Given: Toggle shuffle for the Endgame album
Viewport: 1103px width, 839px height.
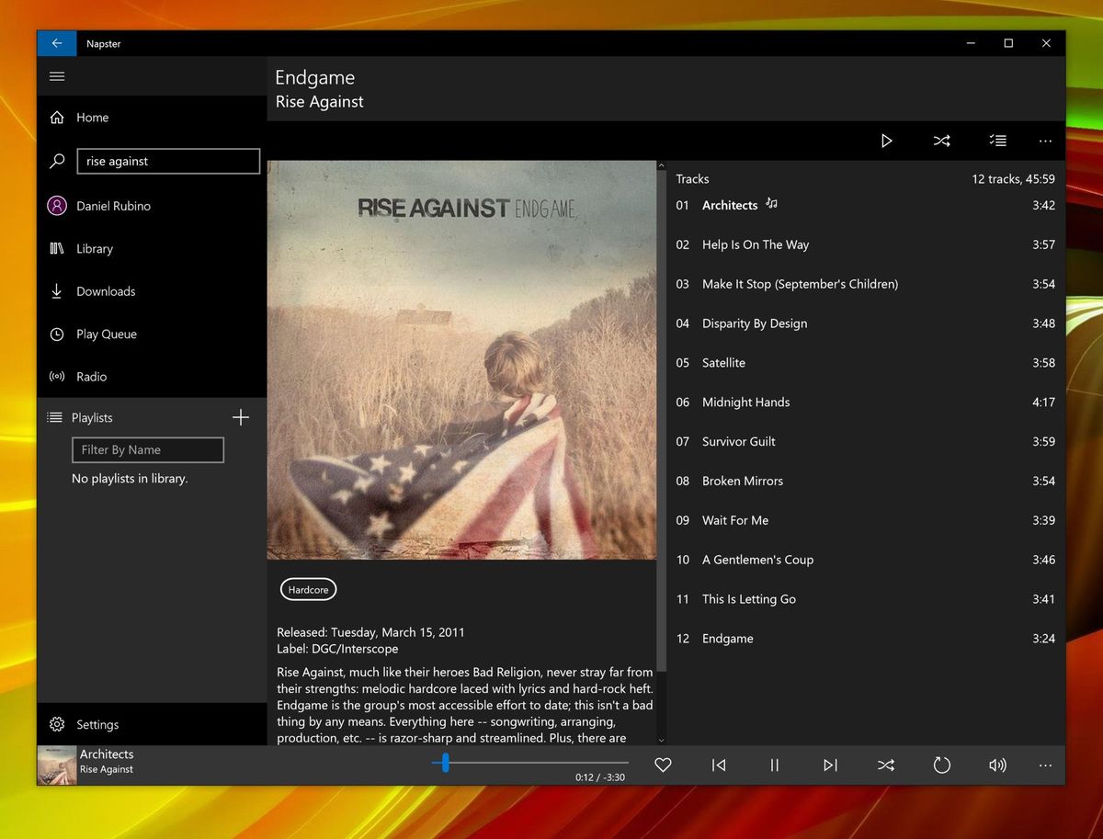Looking at the screenshot, I should (941, 141).
